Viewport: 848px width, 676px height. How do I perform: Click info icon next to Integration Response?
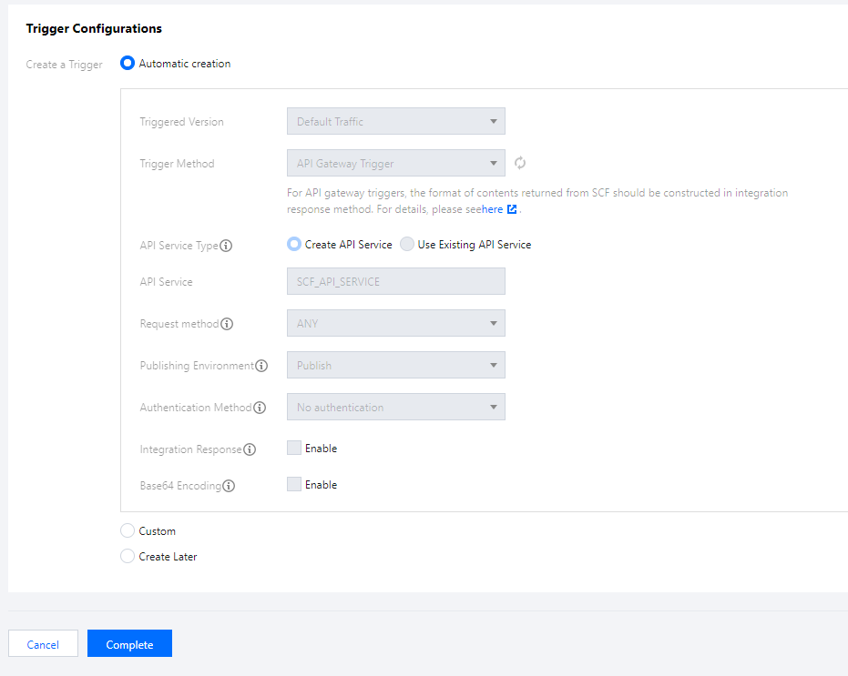250,449
